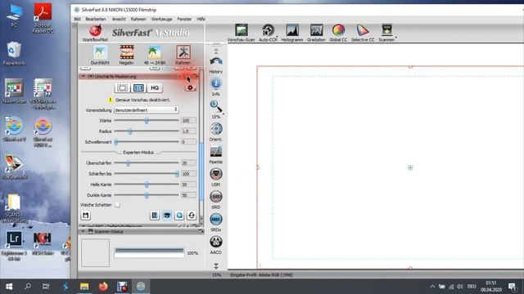Reset the USM settings with circular arrows
Image resolution: width=524 pixels, height=294 pixels.
tap(192, 216)
